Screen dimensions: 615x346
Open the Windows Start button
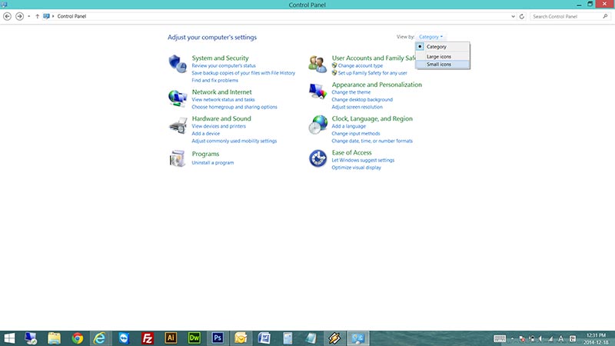click(x=9, y=338)
